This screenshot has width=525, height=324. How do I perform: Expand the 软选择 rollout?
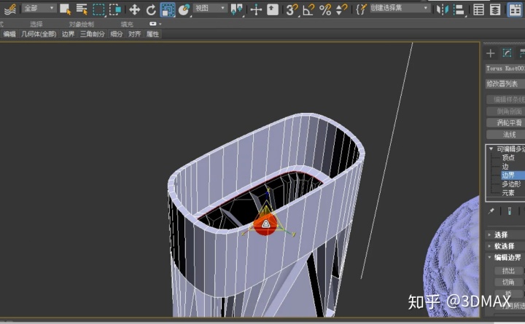505,246
